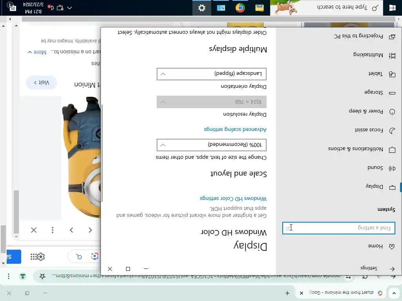Show previous image in preview panel
Viewport: 402px width, 301px height.
click(x=90, y=230)
